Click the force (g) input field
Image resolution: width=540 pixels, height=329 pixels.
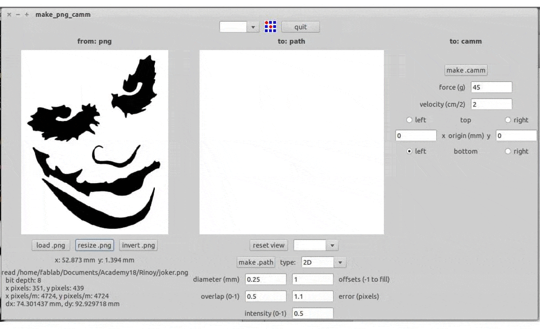(491, 87)
